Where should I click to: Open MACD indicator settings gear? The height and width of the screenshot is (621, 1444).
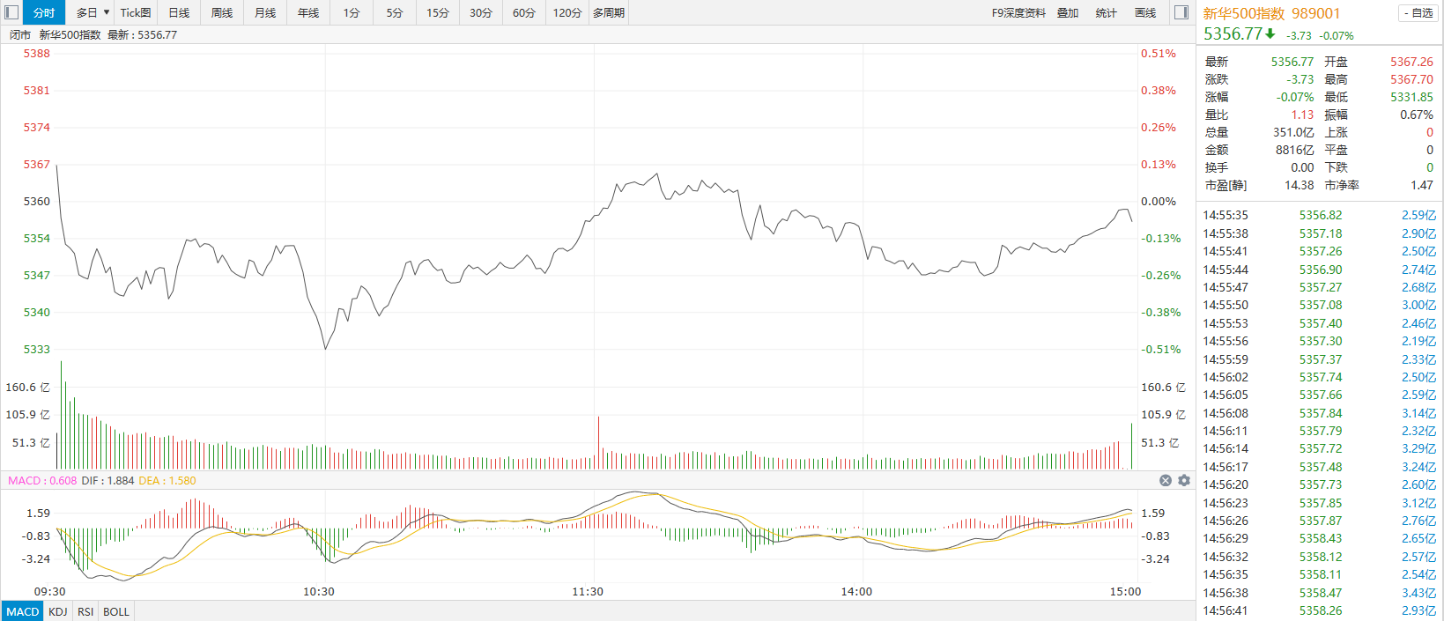[1184, 481]
